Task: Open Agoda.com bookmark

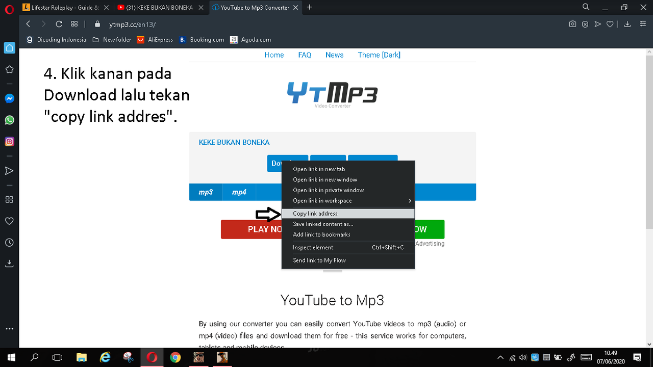Action: click(250, 40)
